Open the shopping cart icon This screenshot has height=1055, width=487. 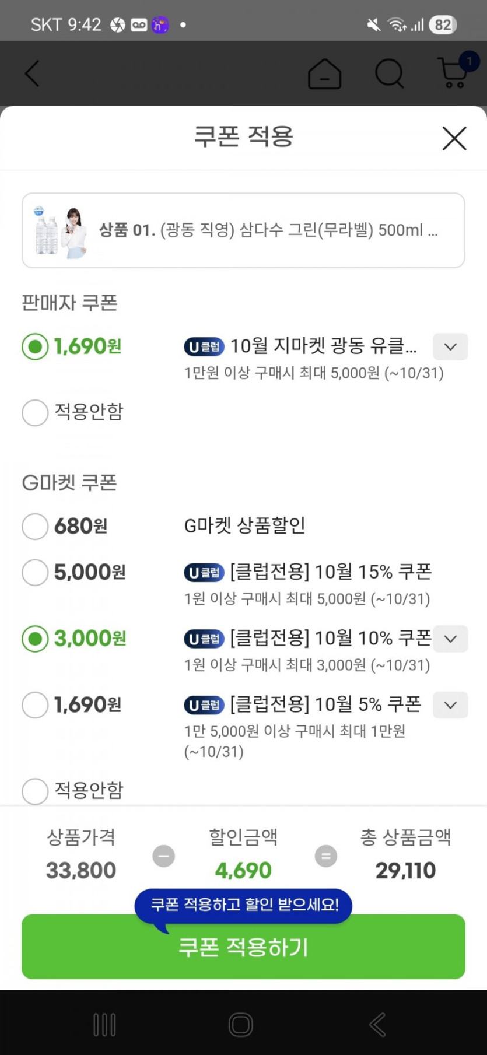tap(453, 73)
